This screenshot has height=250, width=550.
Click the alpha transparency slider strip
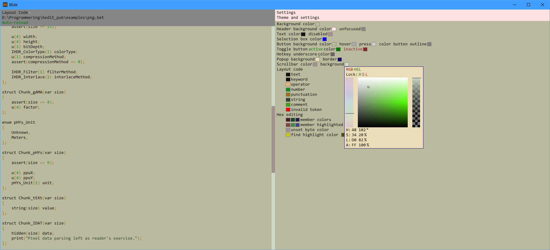pyautogui.click(x=416, y=102)
